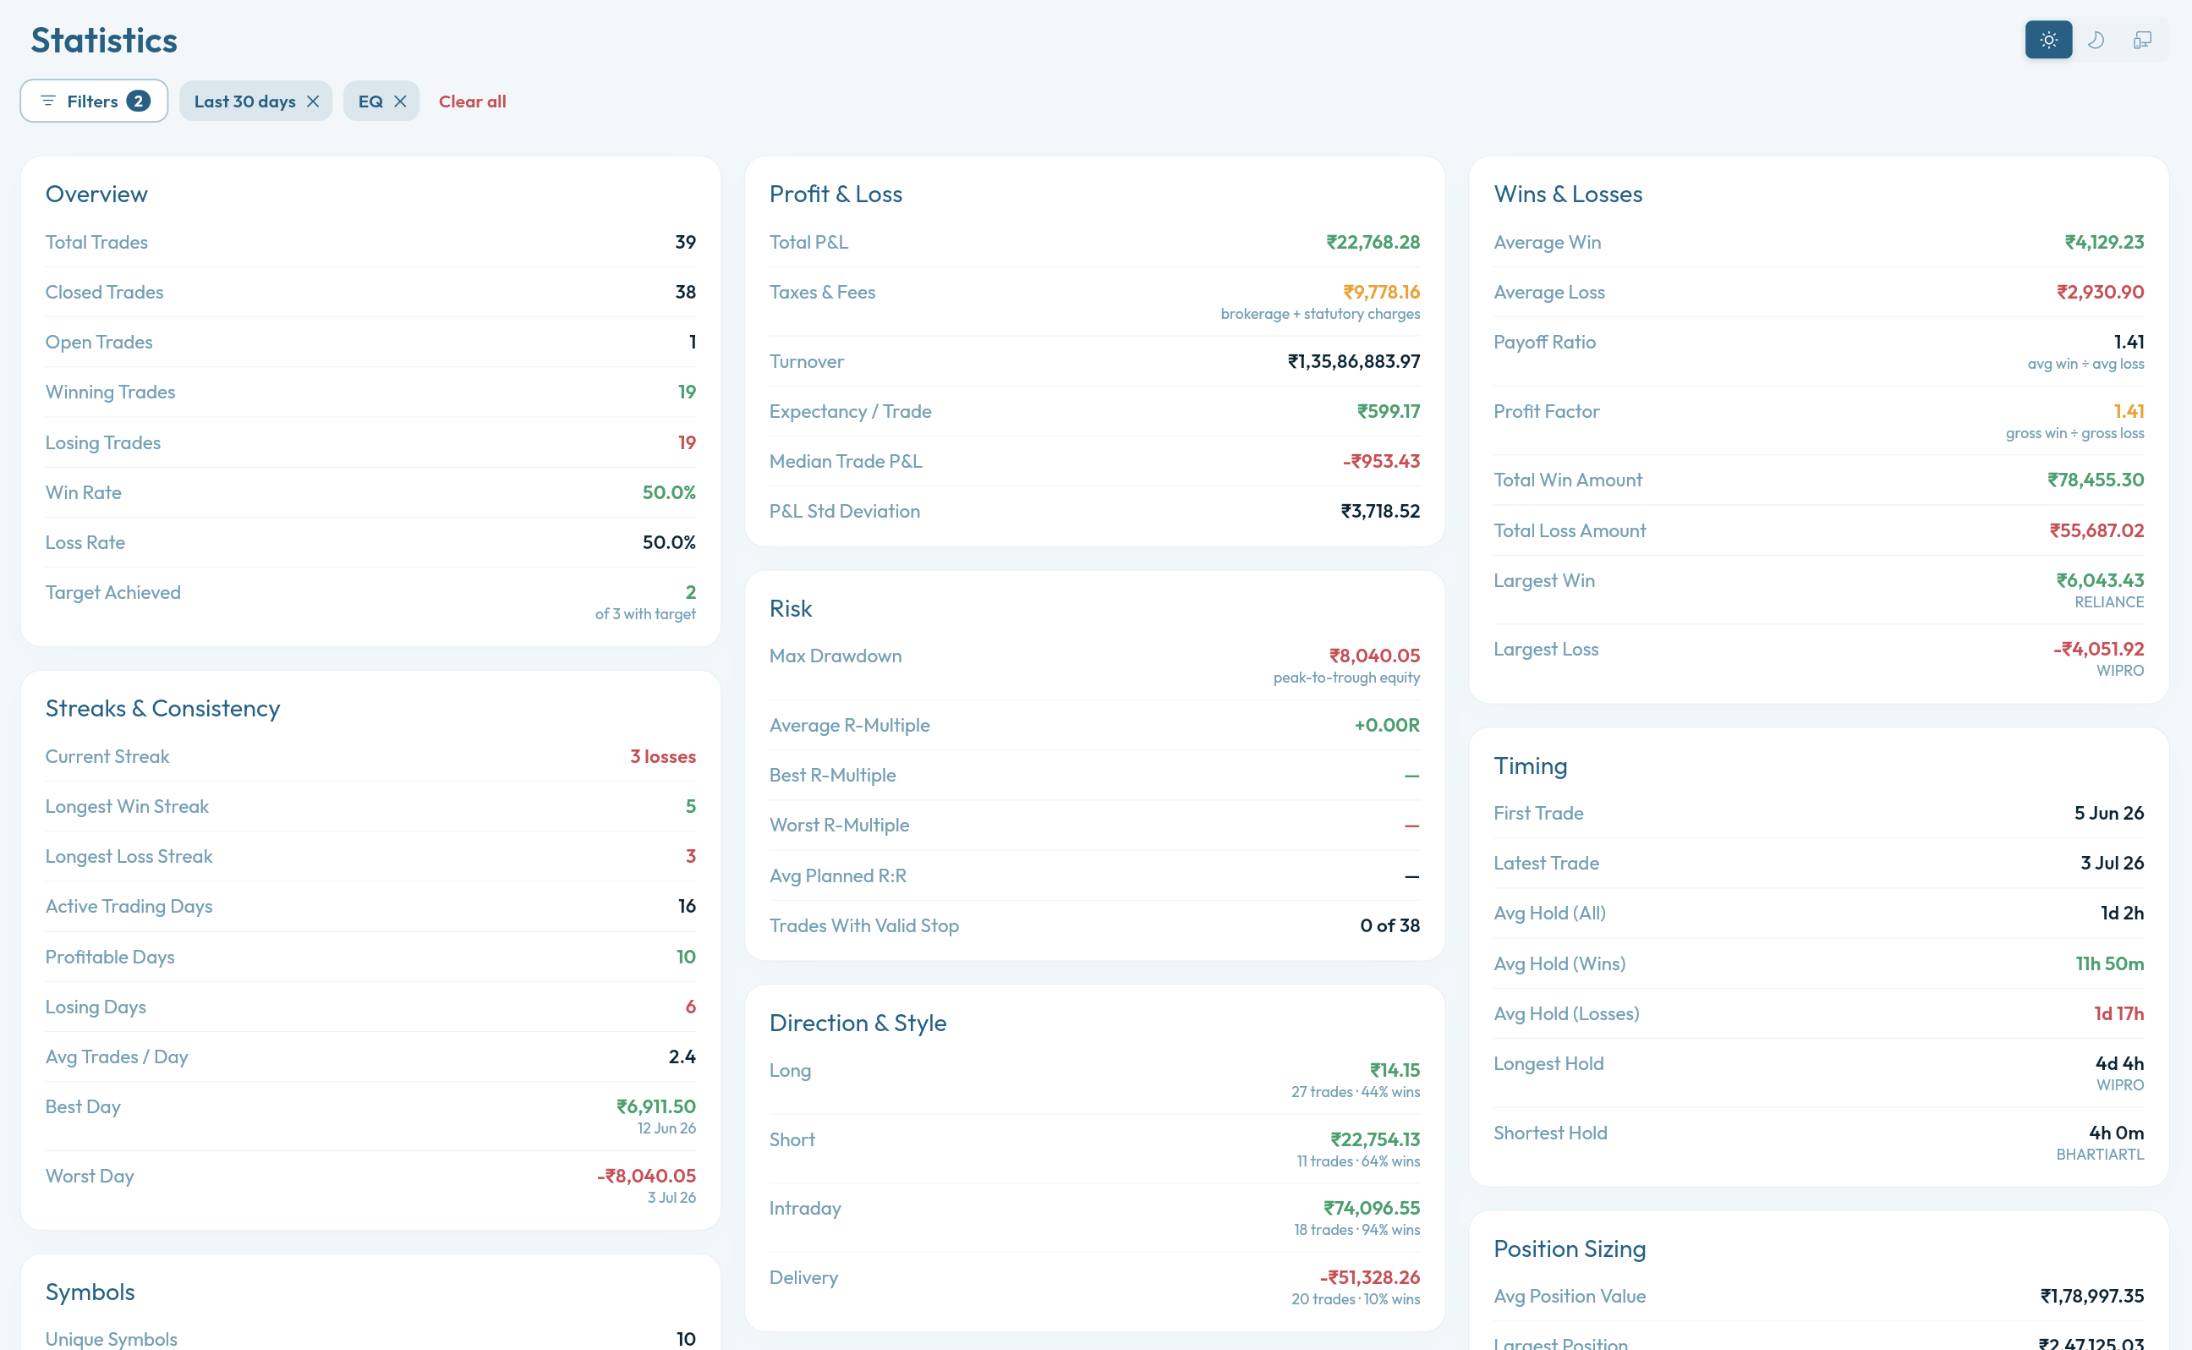Viewport: 2192px width, 1350px height.
Task: Click the Streaks & Consistency heading
Action: pos(162,708)
